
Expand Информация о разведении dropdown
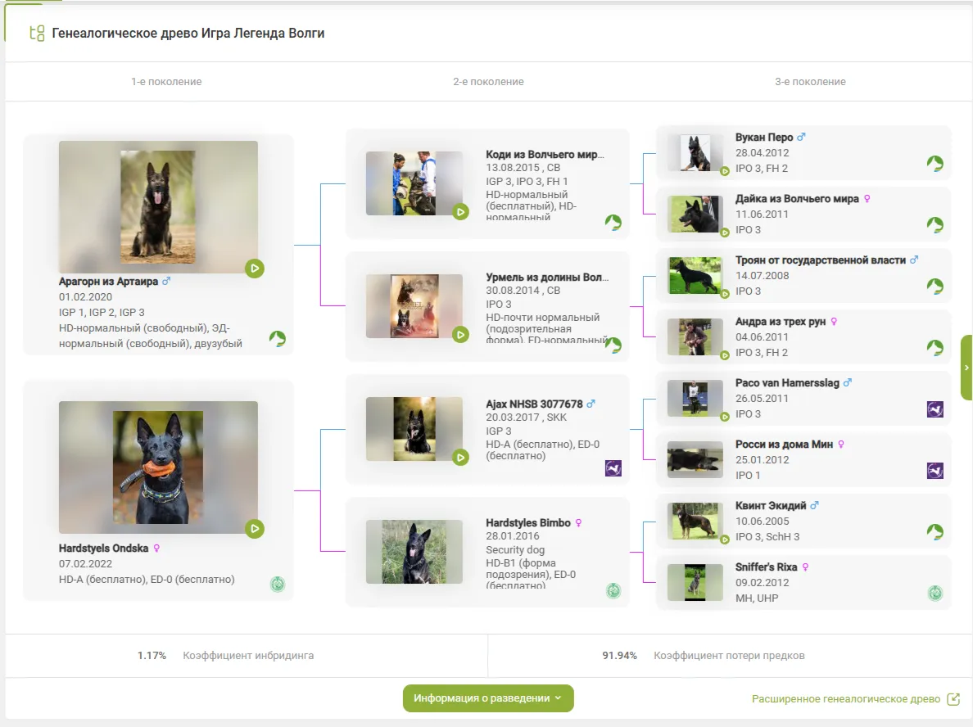488,698
